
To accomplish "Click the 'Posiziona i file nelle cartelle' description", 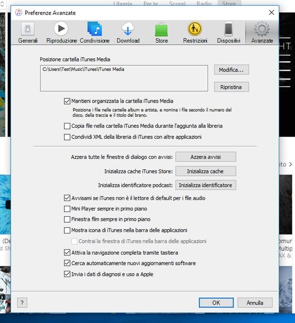I will click(x=152, y=112).
